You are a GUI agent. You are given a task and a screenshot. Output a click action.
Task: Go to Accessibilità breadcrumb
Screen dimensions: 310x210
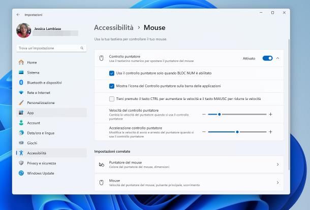[x=114, y=27]
